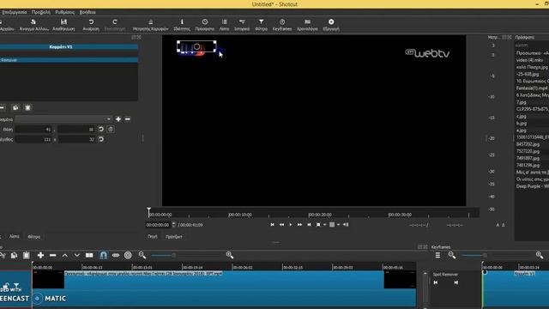Screen dimensions: 549x309
Task: Overwrite clip with the down chevron
Action: pos(77,256)
